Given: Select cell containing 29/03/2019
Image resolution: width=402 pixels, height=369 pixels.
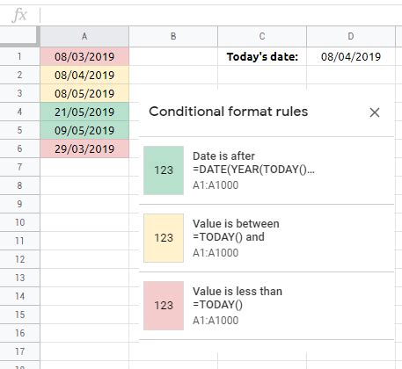Looking at the screenshot, I should pyautogui.click(x=84, y=148).
